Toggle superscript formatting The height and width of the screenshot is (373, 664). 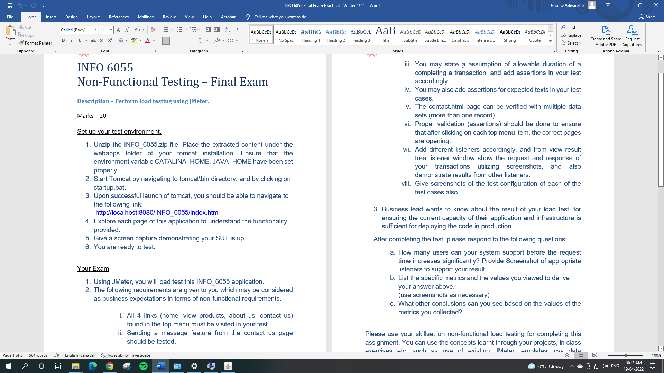(110, 40)
